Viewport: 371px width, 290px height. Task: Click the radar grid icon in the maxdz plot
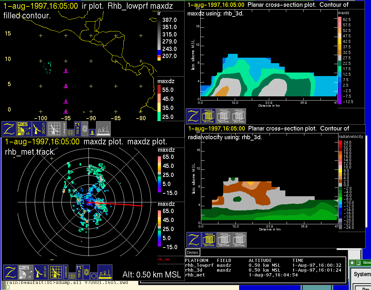pos(56,272)
